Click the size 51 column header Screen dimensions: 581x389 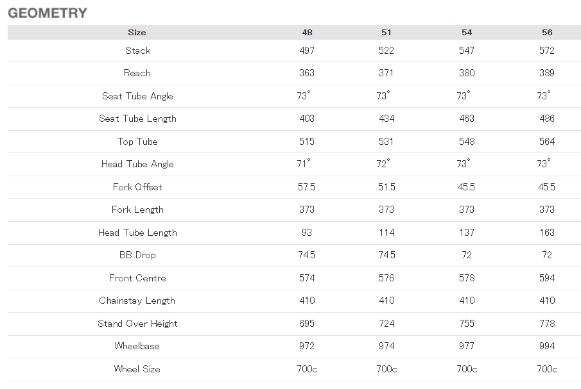click(386, 33)
